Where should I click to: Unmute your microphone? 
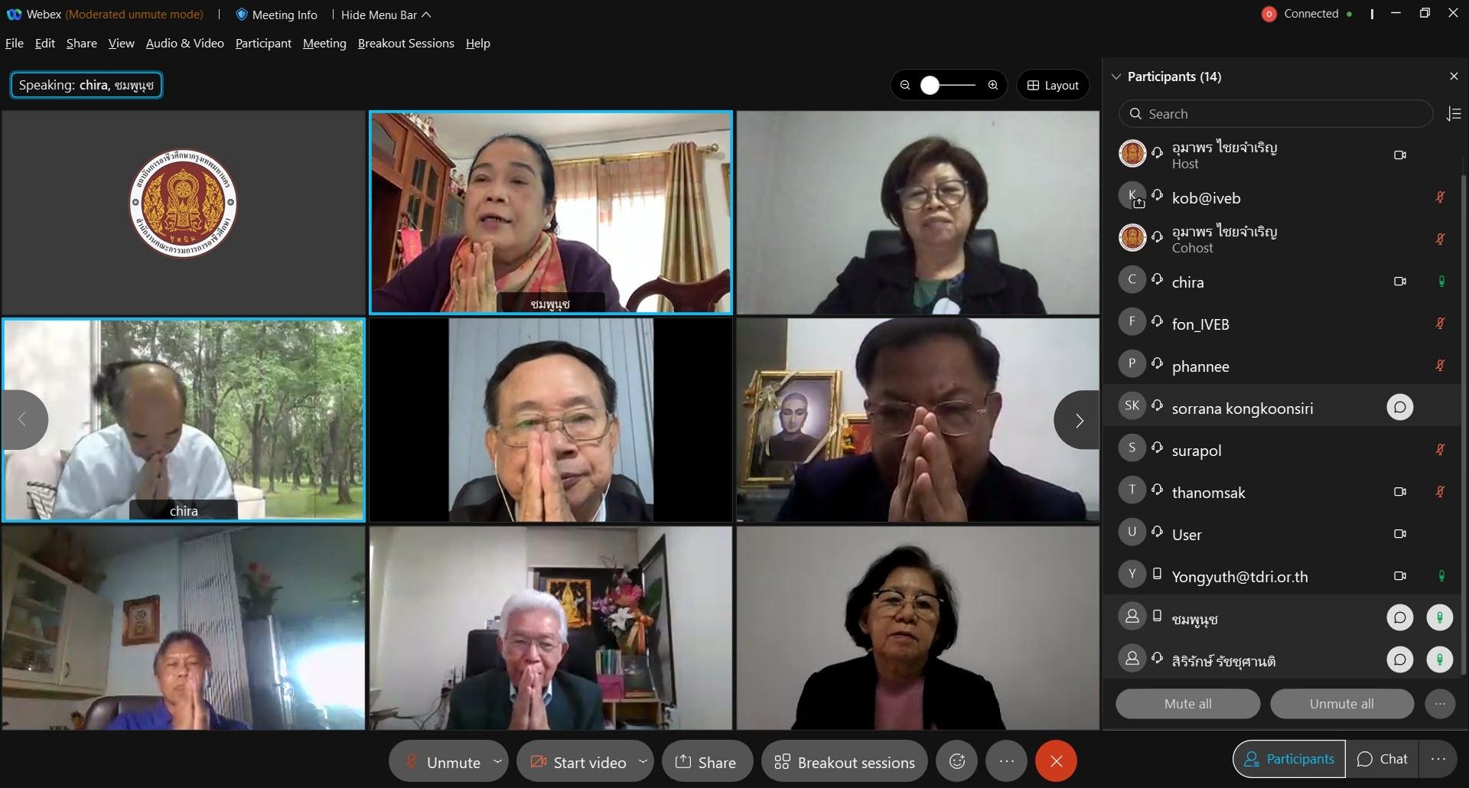442,762
